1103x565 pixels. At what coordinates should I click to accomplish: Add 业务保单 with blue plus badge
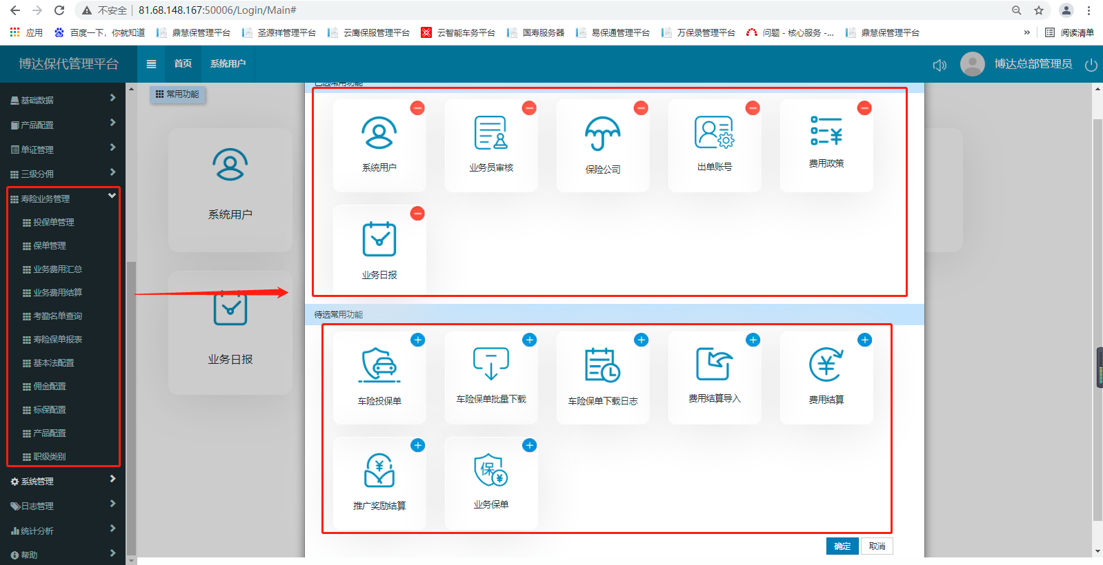click(x=530, y=445)
